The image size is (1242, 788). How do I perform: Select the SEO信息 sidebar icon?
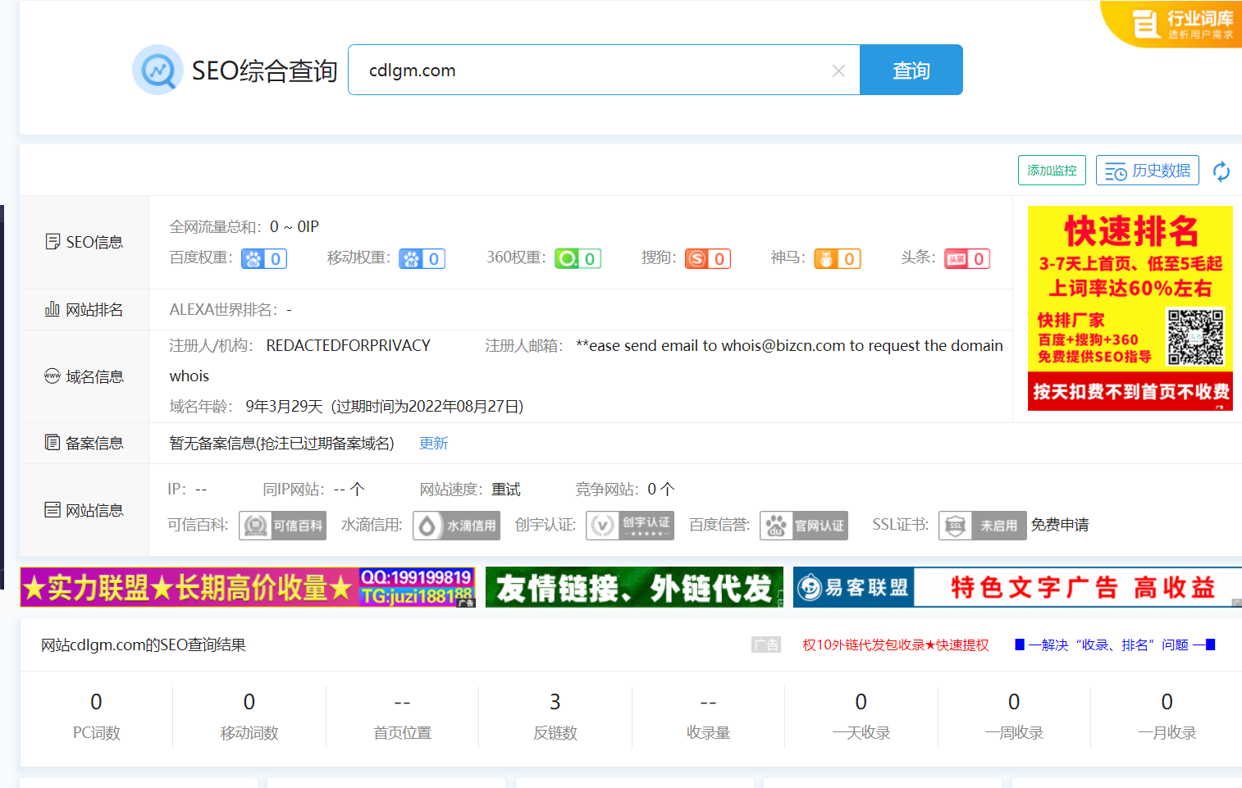click(x=52, y=242)
